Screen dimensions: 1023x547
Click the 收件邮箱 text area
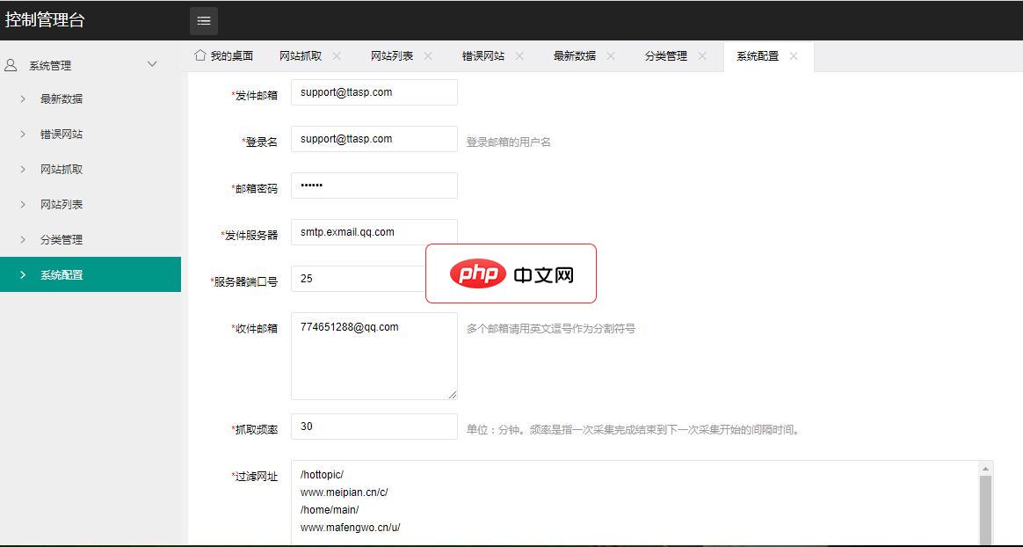(374, 356)
